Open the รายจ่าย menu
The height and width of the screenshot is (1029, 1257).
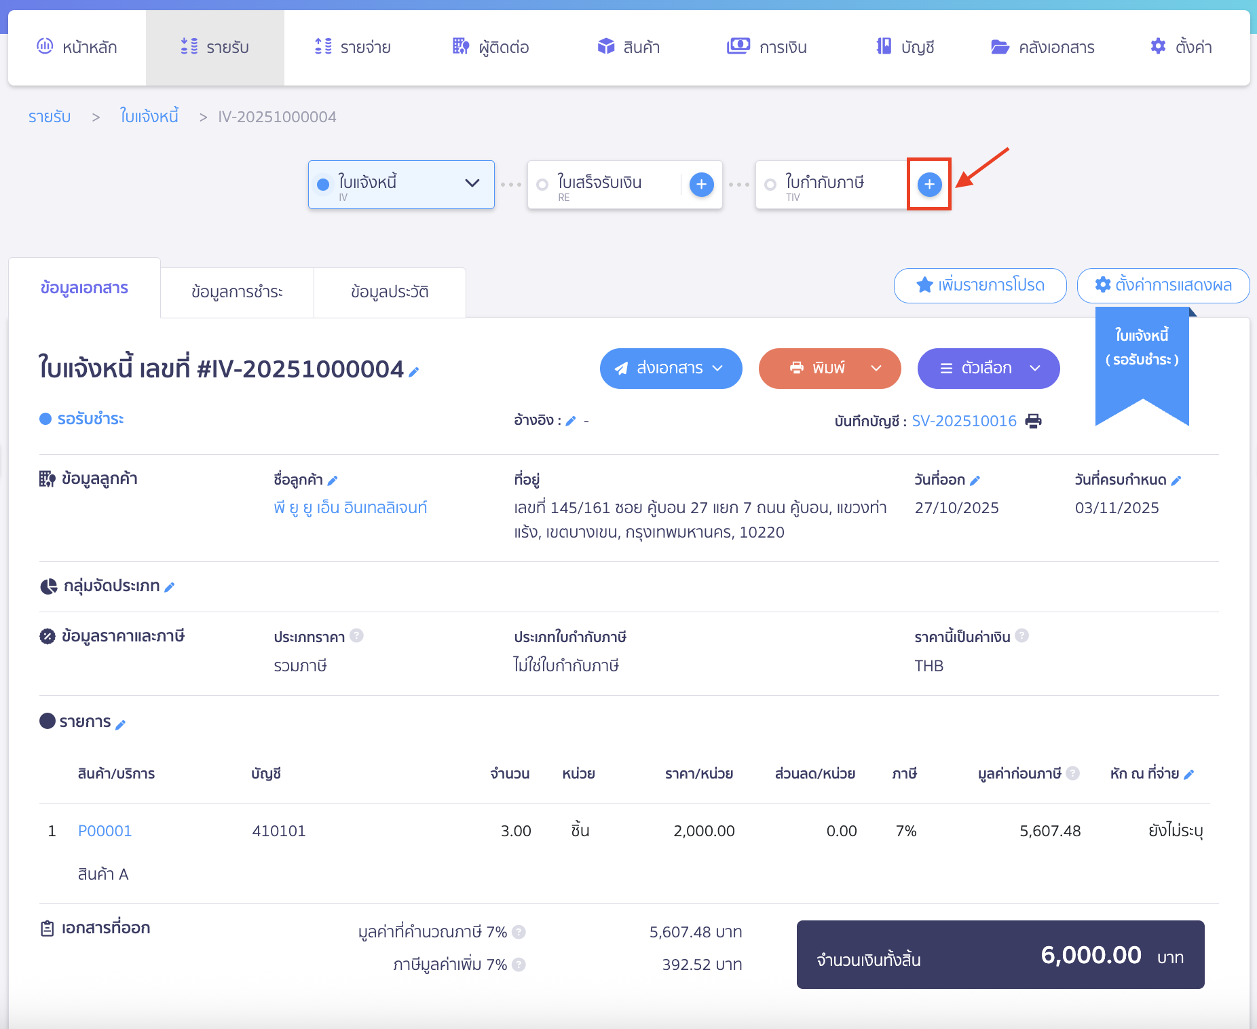coord(352,47)
